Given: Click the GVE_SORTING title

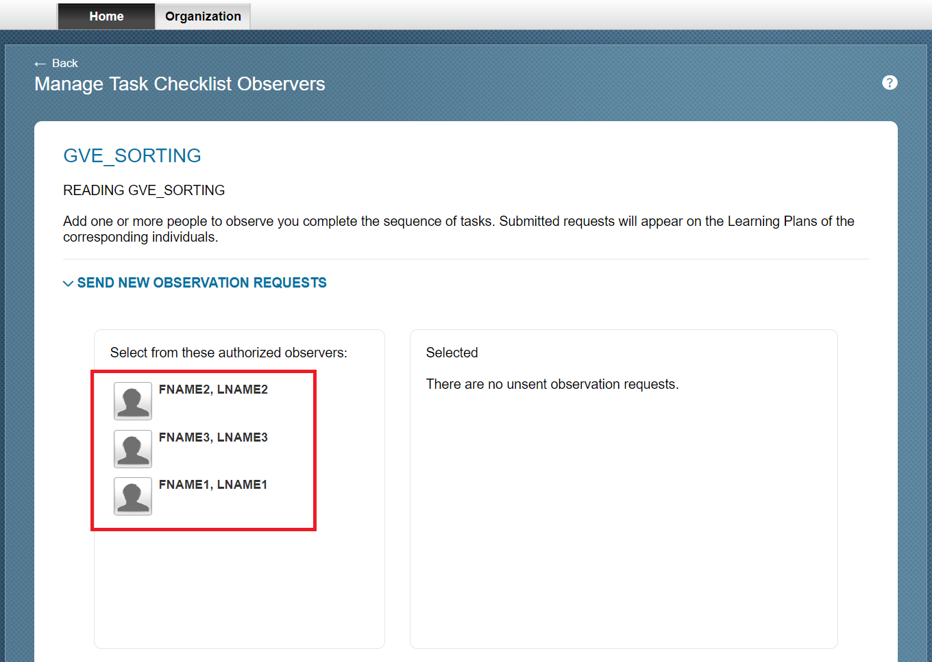Looking at the screenshot, I should pyautogui.click(x=132, y=156).
